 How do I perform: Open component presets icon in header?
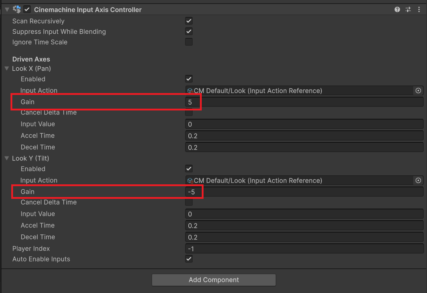click(x=408, y=10)
